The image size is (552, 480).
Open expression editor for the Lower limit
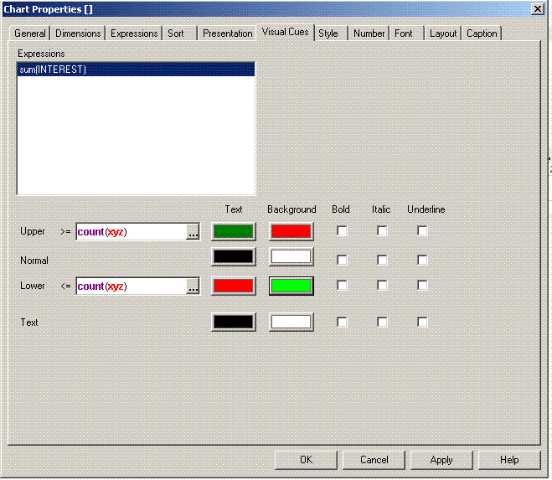pyautogui.click(x=193, y=286)
